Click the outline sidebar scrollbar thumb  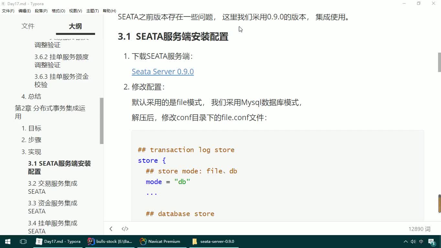coord(102,121)
